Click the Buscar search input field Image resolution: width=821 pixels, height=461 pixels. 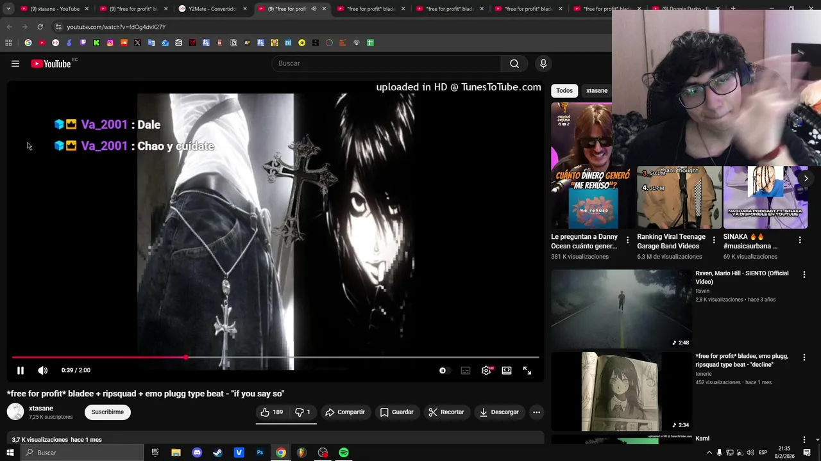click(387, 63)
